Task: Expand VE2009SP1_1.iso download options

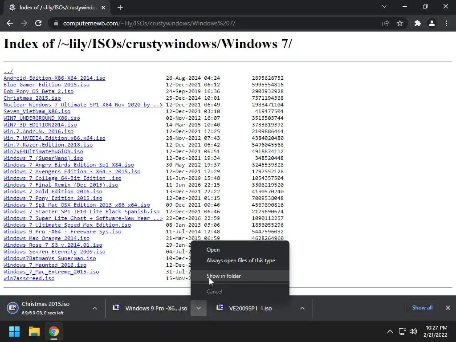Action: point(302,308)
